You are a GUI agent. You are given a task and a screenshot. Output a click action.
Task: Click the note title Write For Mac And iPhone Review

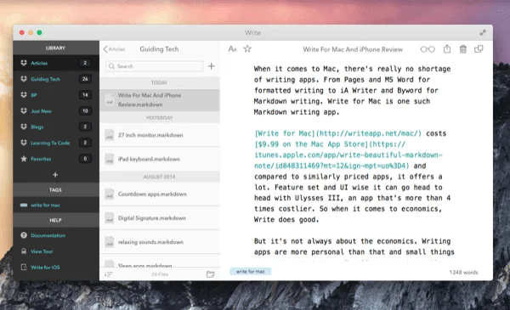[353, 49]
